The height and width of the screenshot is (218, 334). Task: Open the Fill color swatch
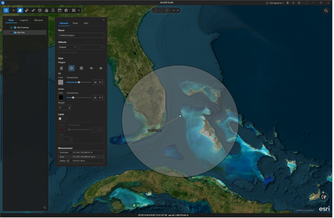61,82
